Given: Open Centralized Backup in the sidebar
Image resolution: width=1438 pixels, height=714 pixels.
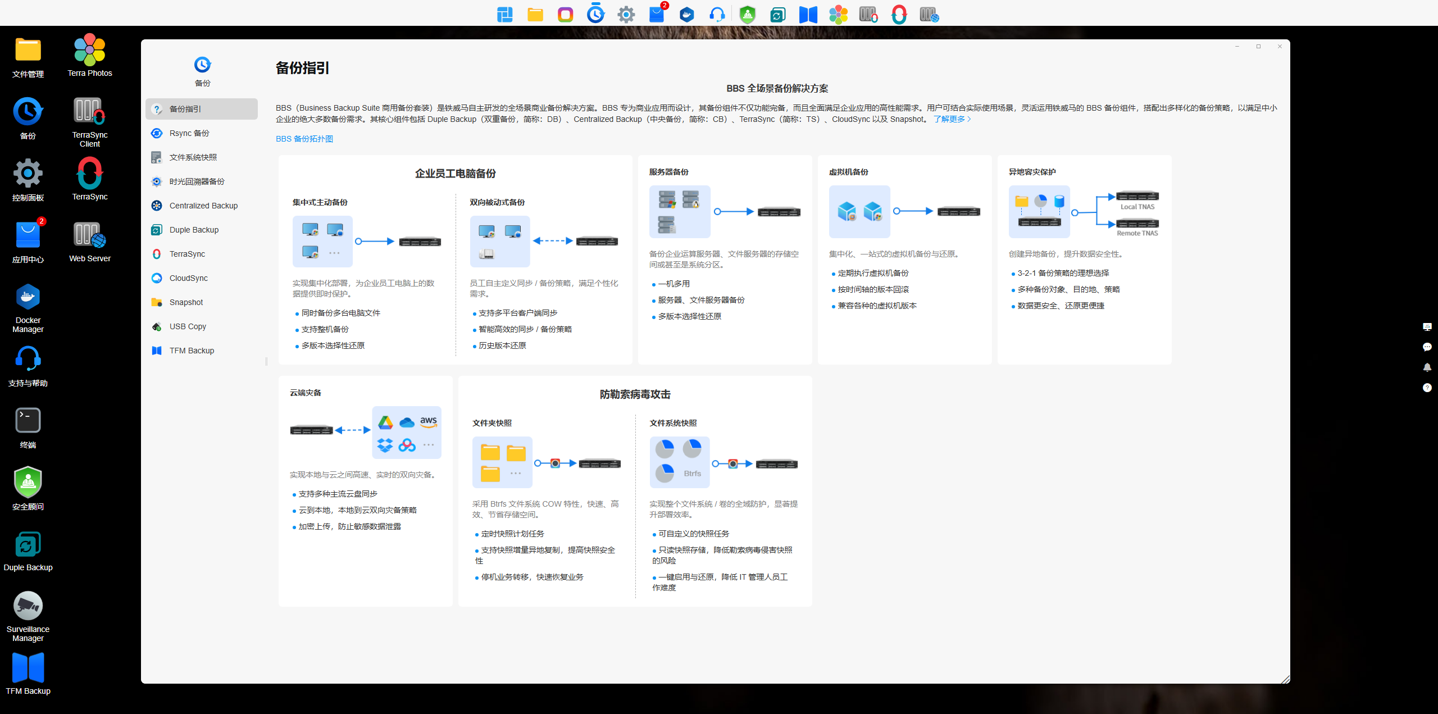Looking at the screenshot, I should pyautogui.click(x=202, y=206).
